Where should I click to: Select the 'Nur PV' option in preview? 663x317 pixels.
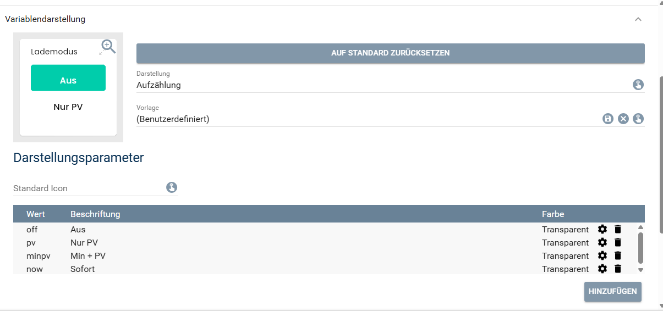click(68, 107)
